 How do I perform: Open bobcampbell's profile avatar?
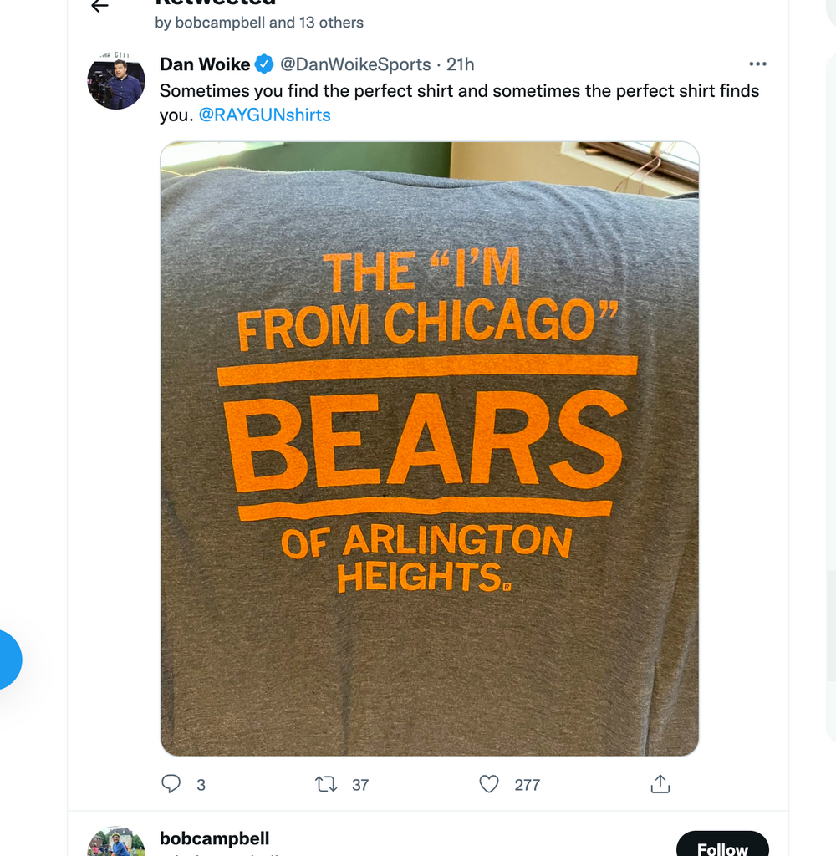click(116, 843)
